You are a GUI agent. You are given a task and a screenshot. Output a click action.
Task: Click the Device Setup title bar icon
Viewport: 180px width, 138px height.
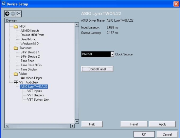pos(4,4)
